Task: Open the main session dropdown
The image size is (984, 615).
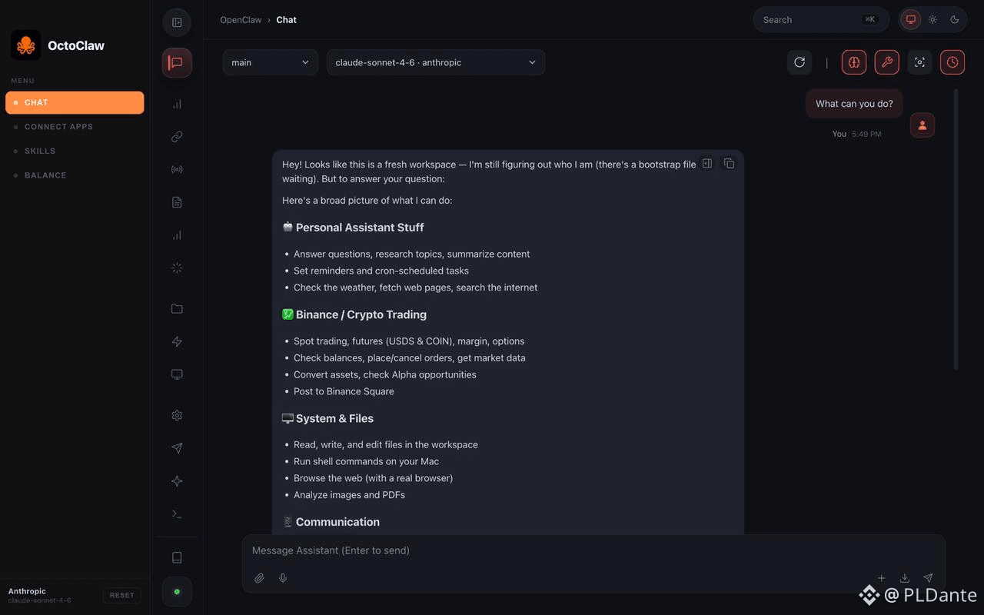Action: coord(271,62)
